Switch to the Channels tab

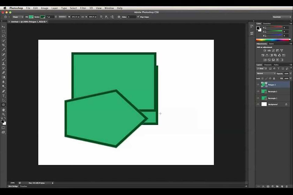tap(268, 65)
